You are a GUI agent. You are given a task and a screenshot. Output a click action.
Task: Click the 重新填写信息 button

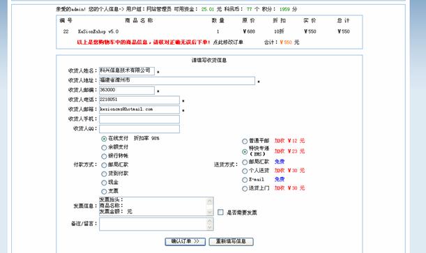(x=231, y=242)
